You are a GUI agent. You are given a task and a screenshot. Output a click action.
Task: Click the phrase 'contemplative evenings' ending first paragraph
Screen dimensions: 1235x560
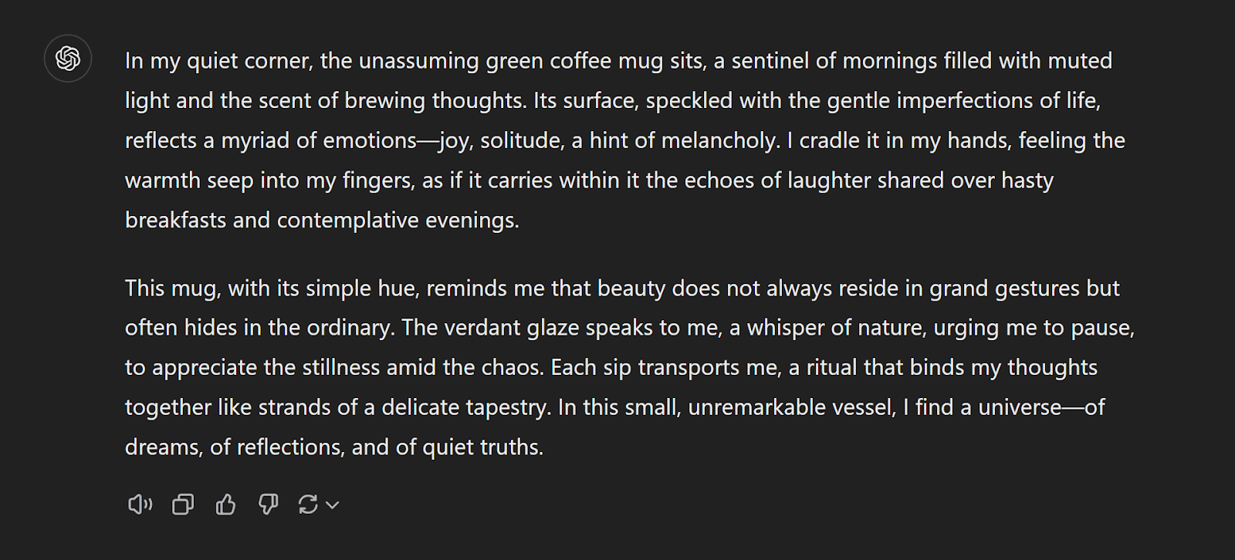point(398,221)
